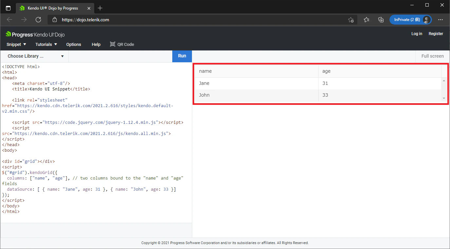Click the <div id="grid"></div> code line
450x249 pixels.
coord(28,161)
